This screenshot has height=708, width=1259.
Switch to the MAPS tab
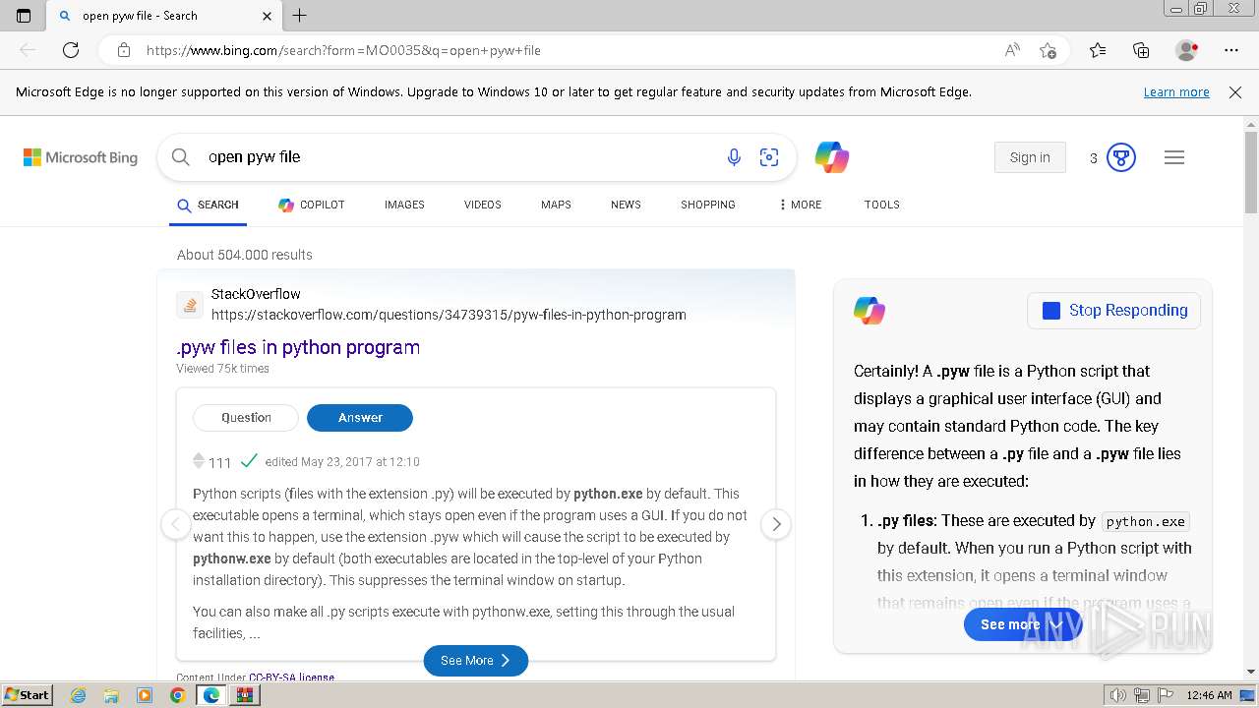tap(556, 205)
